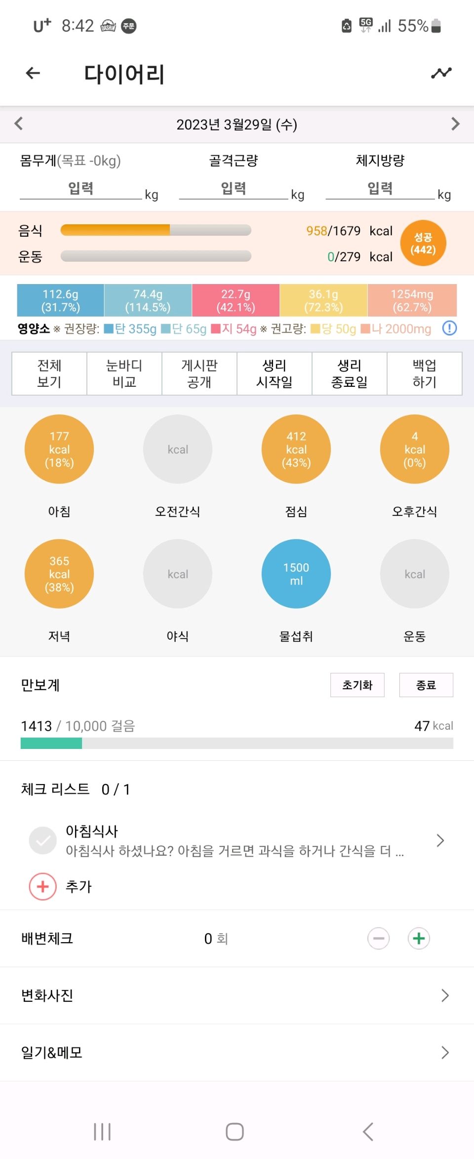Open the 저녁 365 kcal circle

coord(59,574)
